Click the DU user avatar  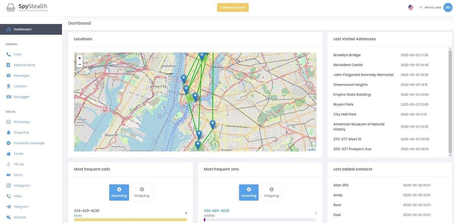447,8
